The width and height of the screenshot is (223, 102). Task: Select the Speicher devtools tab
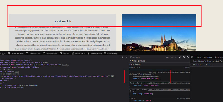pyautogui.click(x=64, y=53)
